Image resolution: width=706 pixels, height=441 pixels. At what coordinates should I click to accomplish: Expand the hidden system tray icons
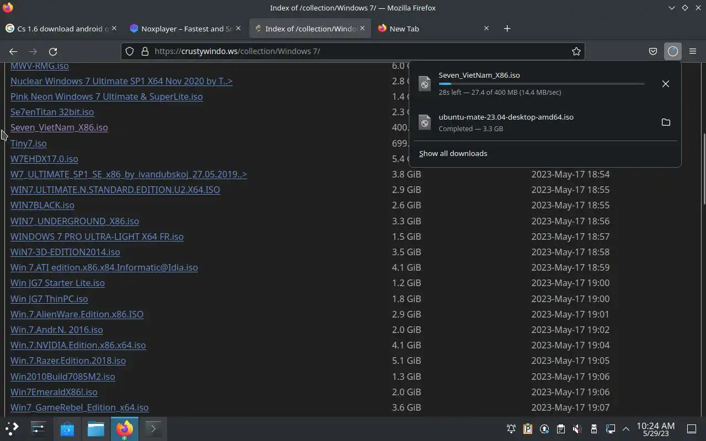(626, 429)
